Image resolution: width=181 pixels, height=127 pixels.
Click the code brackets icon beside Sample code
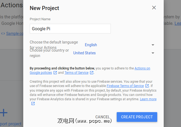3,34
